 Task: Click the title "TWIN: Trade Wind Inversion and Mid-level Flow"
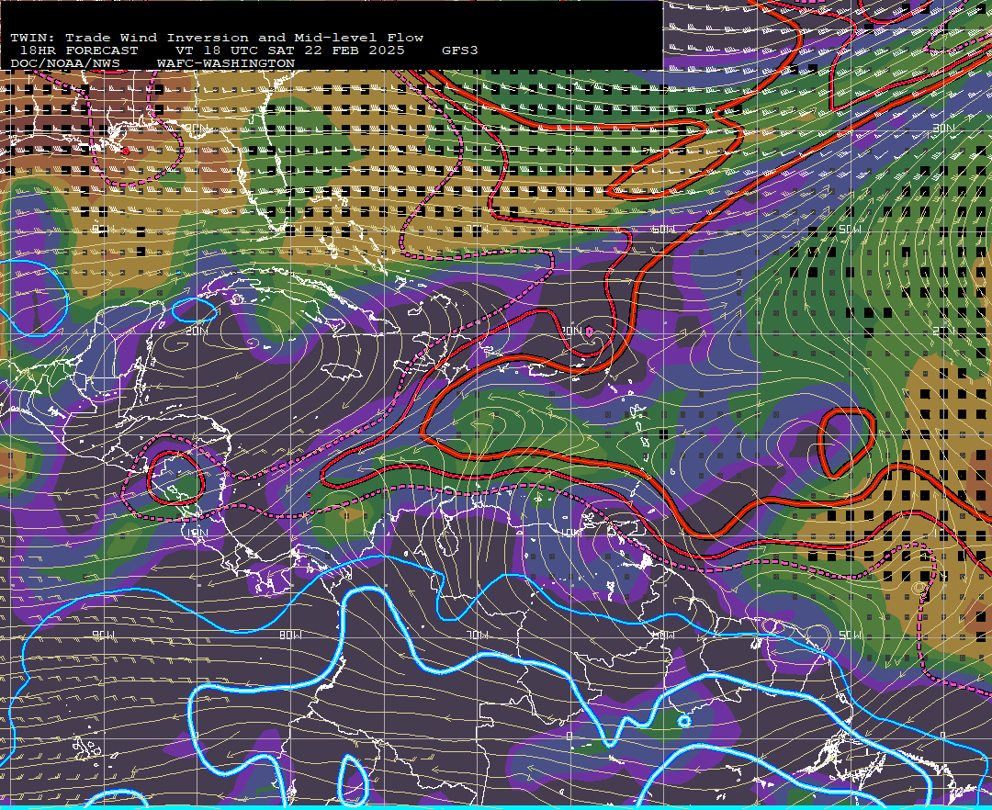click(217, 38)
